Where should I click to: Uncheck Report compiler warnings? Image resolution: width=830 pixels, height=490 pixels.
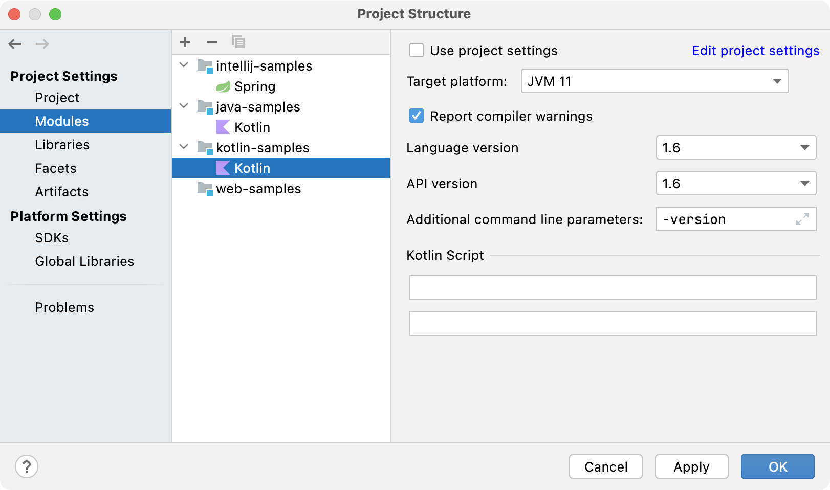(417, 116)
